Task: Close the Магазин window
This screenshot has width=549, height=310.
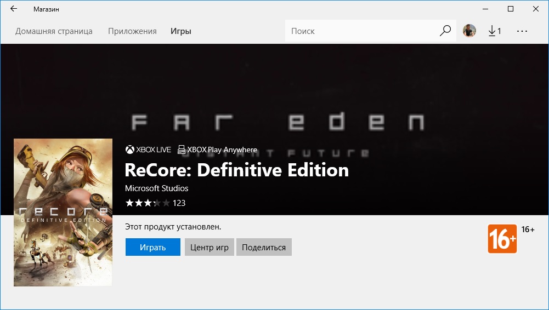Action: pos(536,9)
